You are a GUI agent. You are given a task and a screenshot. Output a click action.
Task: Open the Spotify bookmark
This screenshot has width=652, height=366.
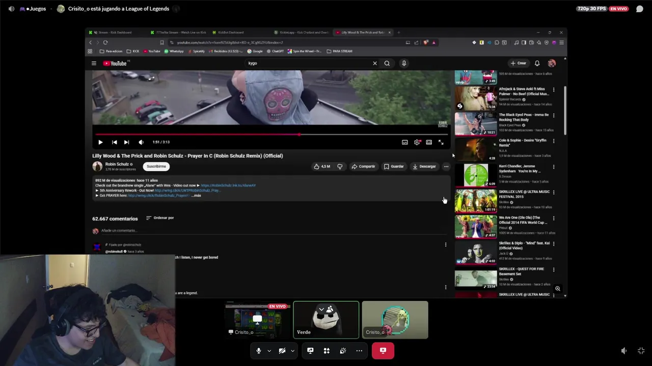[197, 51]
